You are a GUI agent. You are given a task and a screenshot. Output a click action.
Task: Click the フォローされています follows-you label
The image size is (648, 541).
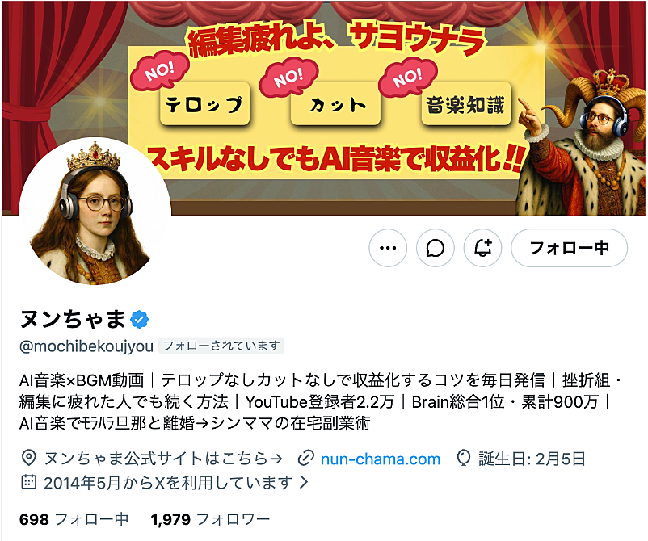(x=221, y=346)
